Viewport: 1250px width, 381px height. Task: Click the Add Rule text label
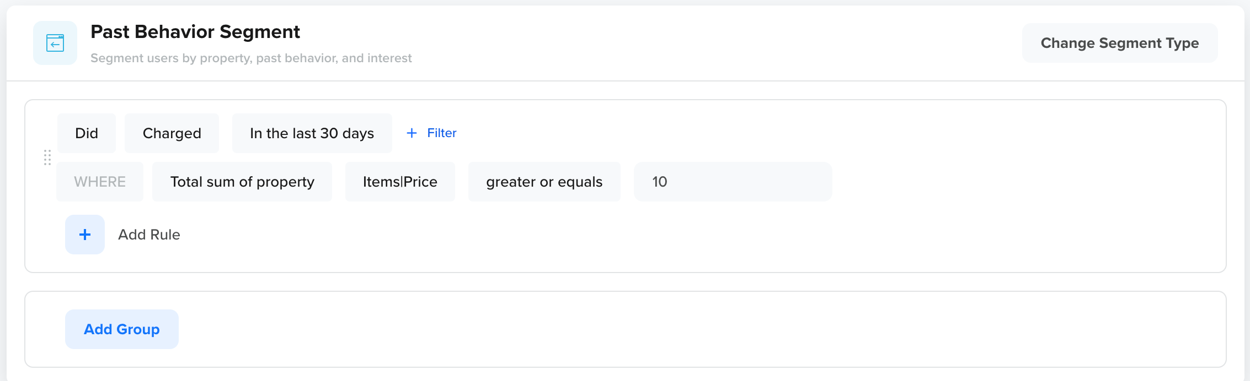pyautogui.click(x=149, y=235)
